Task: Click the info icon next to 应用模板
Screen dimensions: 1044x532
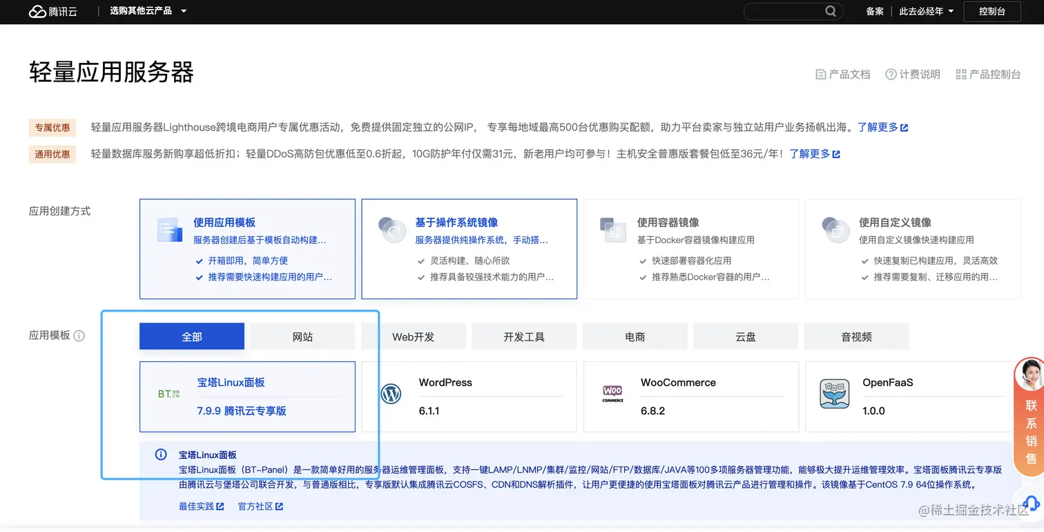Action: click(x=79, y=336)
